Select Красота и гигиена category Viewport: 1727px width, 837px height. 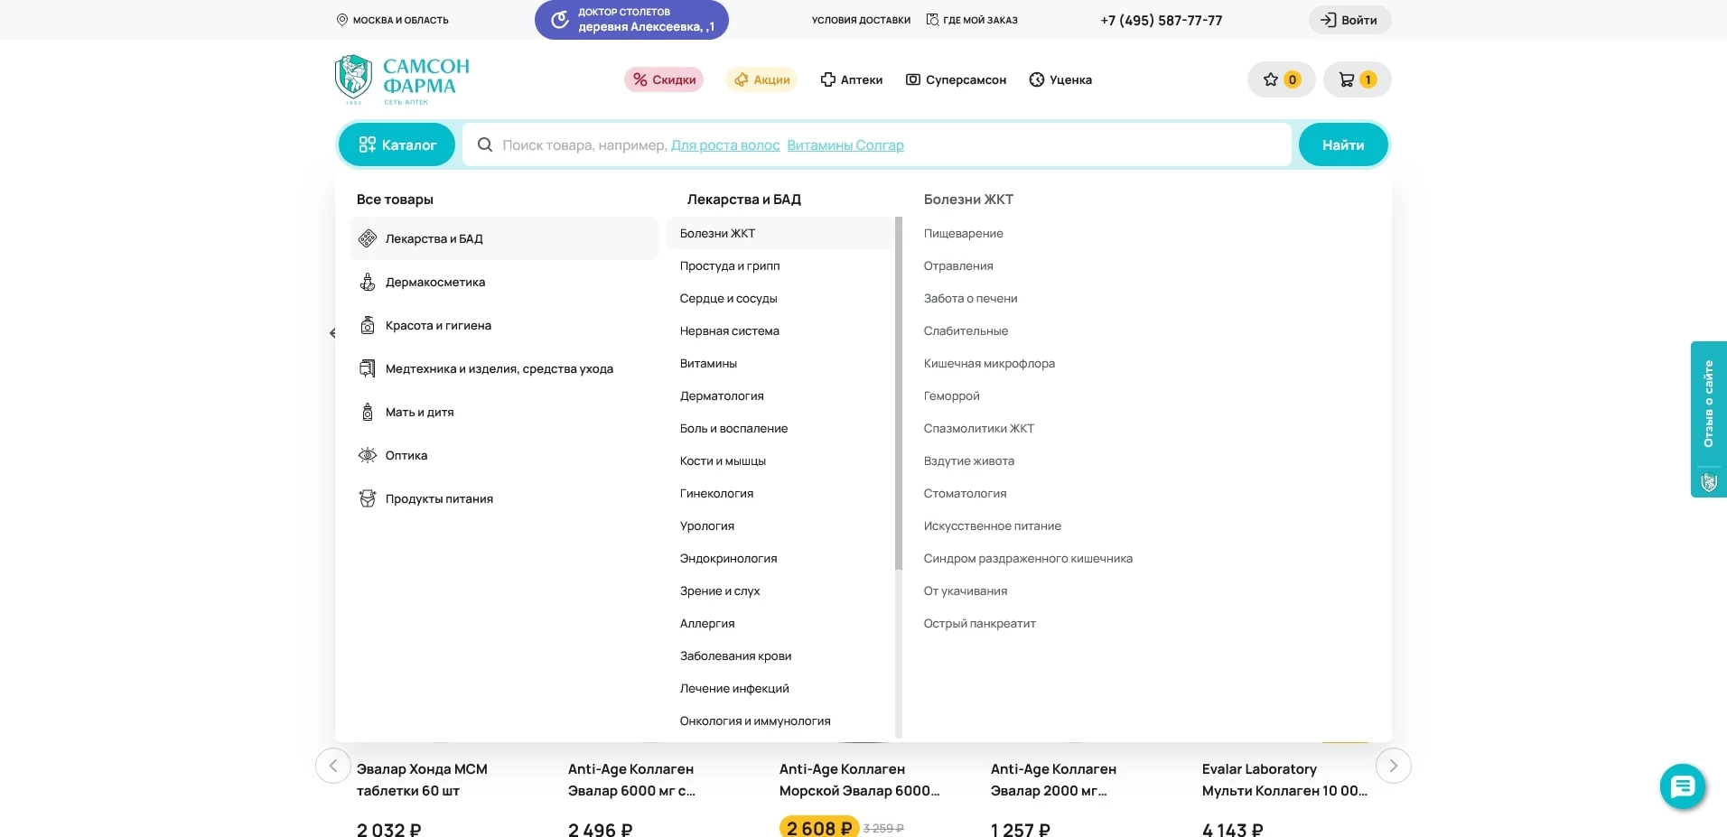tap(438, 325)
